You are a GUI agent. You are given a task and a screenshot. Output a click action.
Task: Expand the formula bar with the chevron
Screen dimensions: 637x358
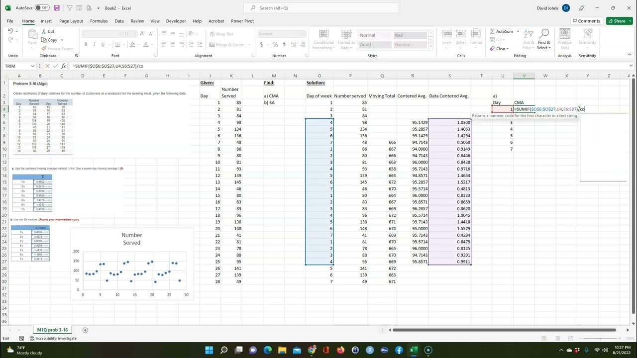point(630,66)
